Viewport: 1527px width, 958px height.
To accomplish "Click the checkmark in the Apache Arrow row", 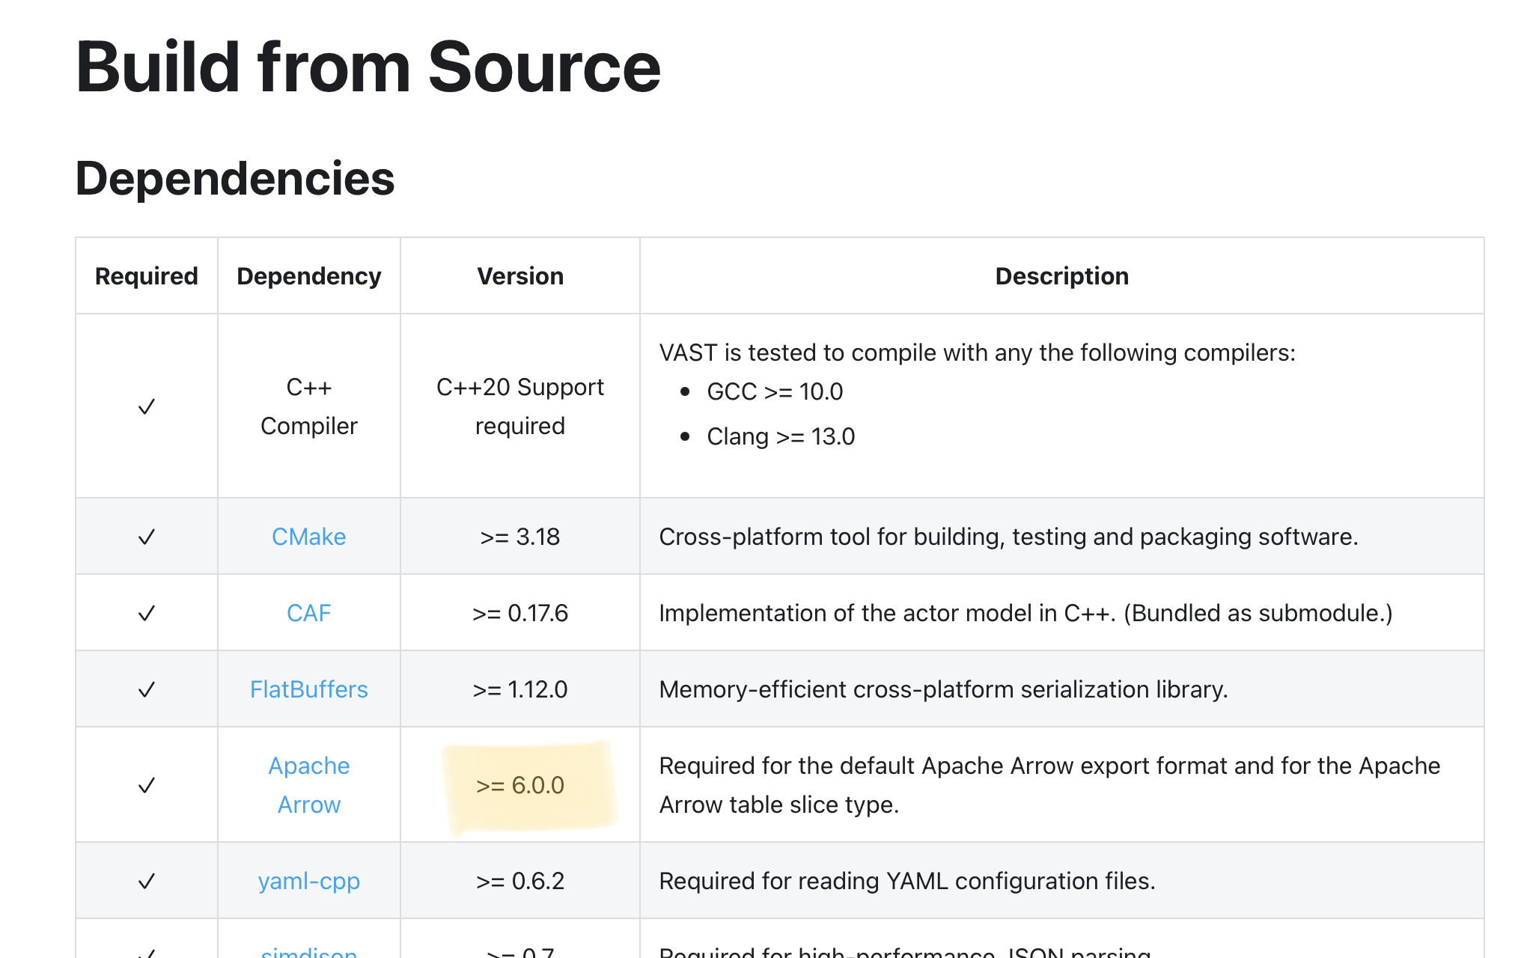I will click(147, 785).
